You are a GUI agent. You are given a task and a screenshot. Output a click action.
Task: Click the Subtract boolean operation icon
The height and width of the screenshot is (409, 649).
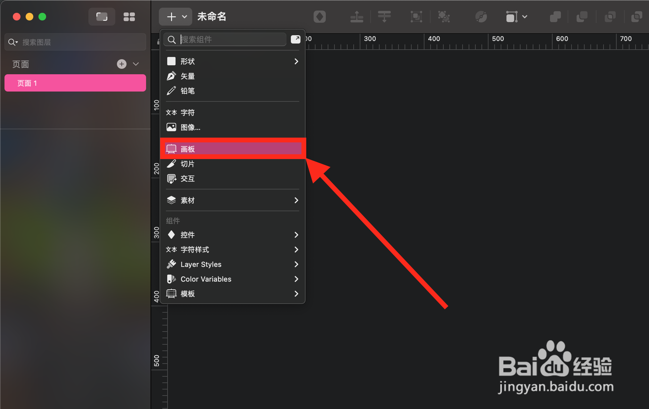582,17
